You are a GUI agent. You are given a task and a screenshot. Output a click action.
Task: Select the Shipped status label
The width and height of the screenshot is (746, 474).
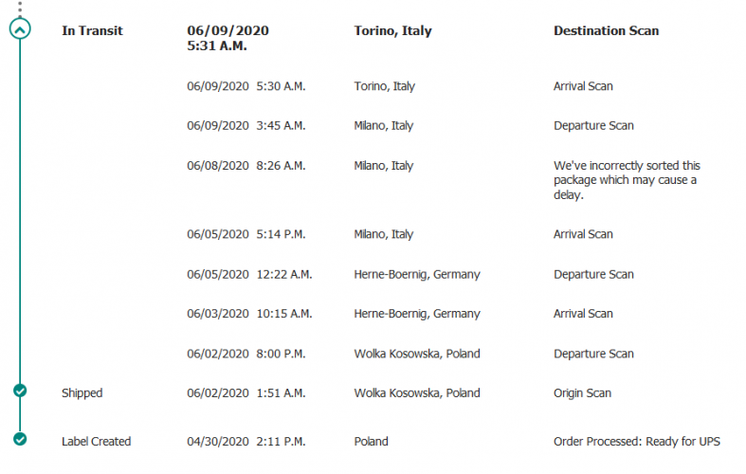[x=82, y=392]
